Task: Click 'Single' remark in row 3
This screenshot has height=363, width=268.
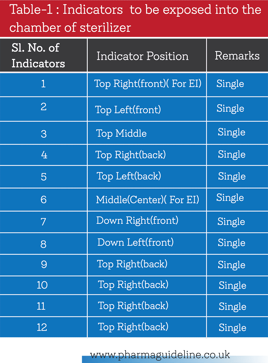Action: click(231, 132)
